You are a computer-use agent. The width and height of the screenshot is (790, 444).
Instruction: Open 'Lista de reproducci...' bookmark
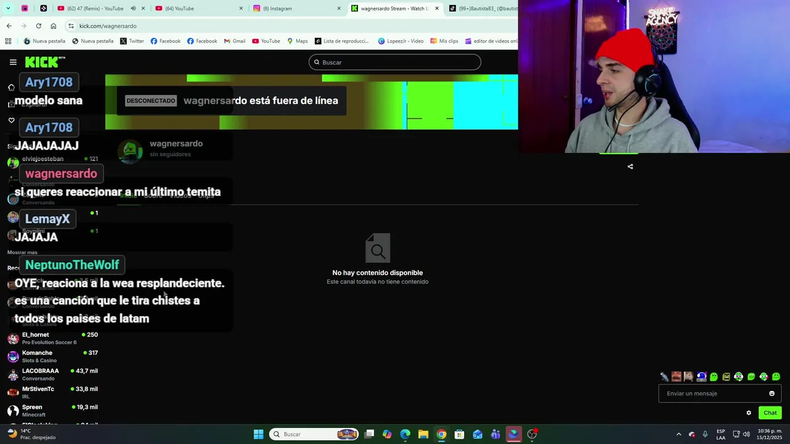pos(341,41)
